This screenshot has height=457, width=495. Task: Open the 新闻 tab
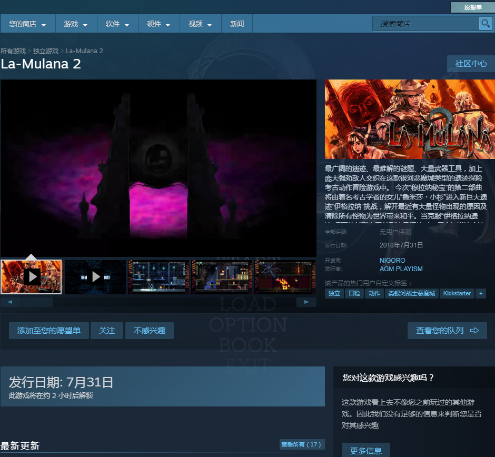(237, 24)
